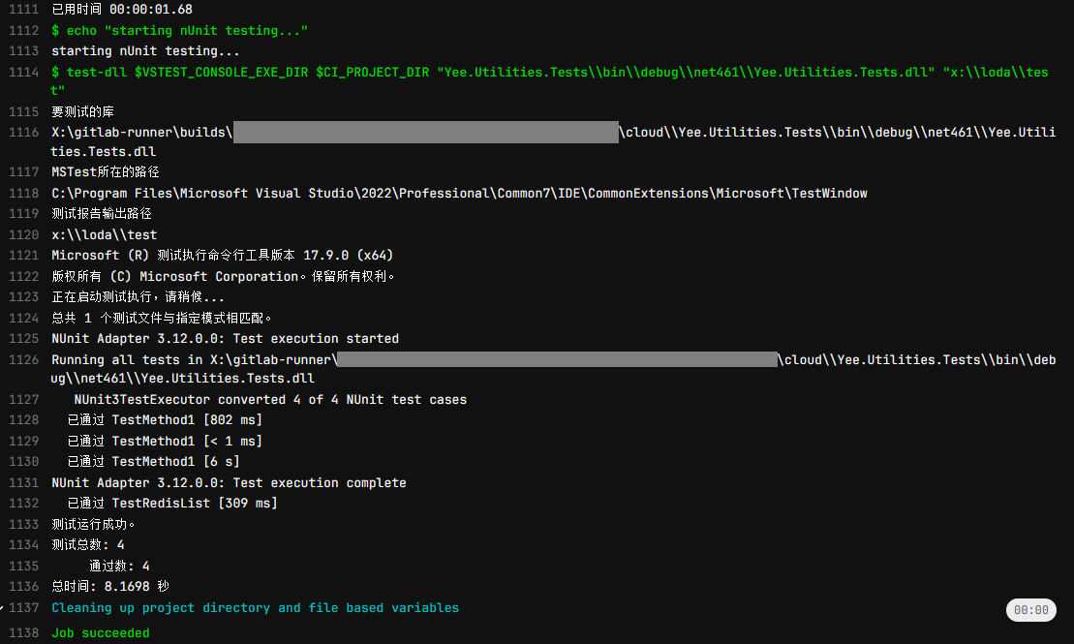The width and height of the screenshot is (1074, 644).
Task: Click the 00:00 duration badge
Action: coord(1031,610)
